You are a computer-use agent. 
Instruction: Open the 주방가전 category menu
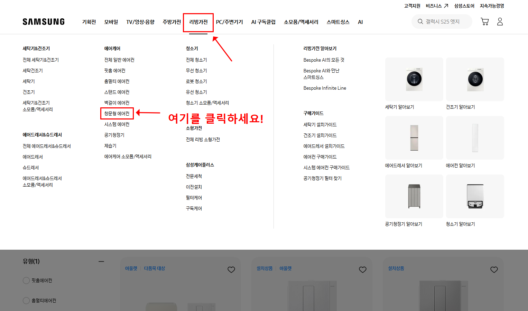point(172,22)
